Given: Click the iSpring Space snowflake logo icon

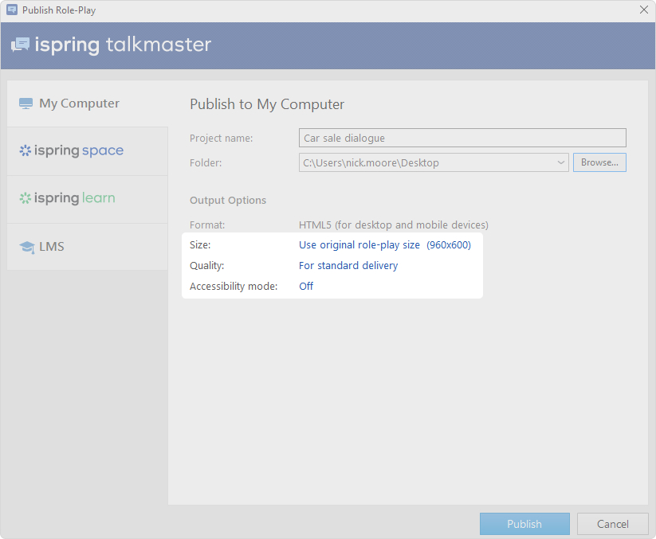Looking at the screenshot, I should 25,150.
